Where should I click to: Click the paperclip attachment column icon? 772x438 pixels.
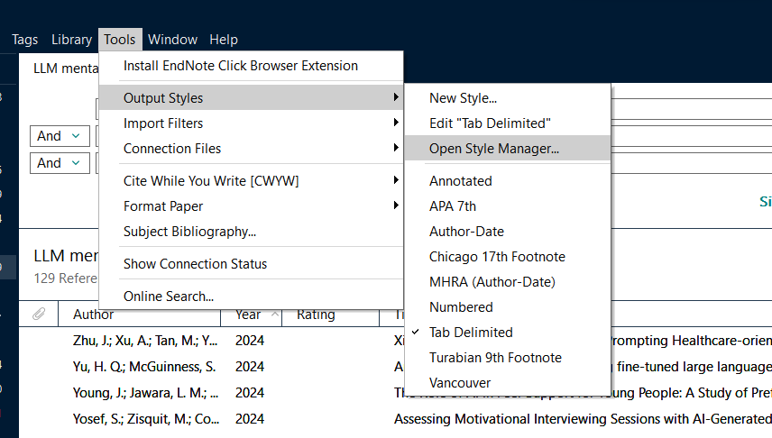39,315
